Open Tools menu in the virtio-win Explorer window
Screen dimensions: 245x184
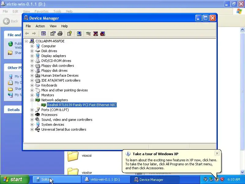(x=57, y=11)
